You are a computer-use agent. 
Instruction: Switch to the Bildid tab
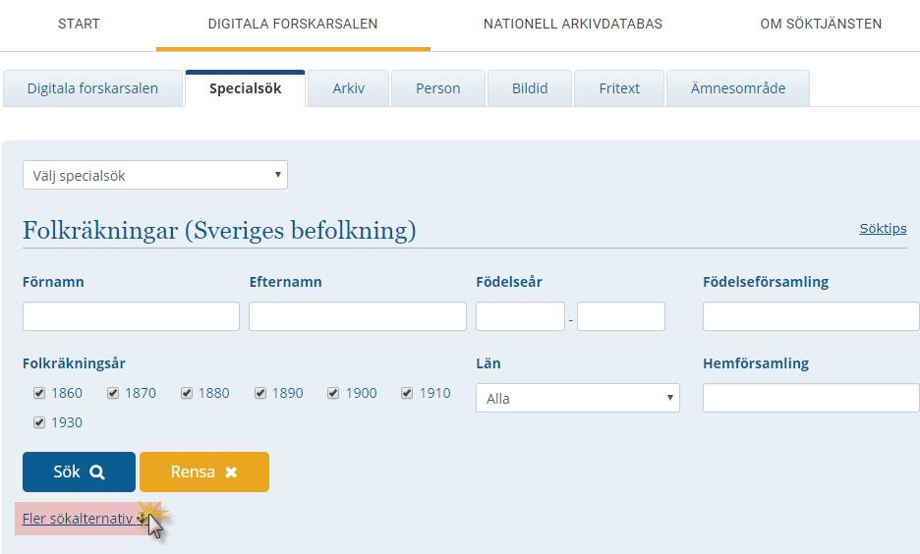[x=530, y=88]
